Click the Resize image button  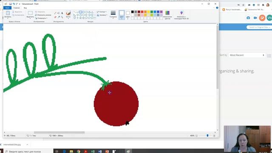pos(43,15)
